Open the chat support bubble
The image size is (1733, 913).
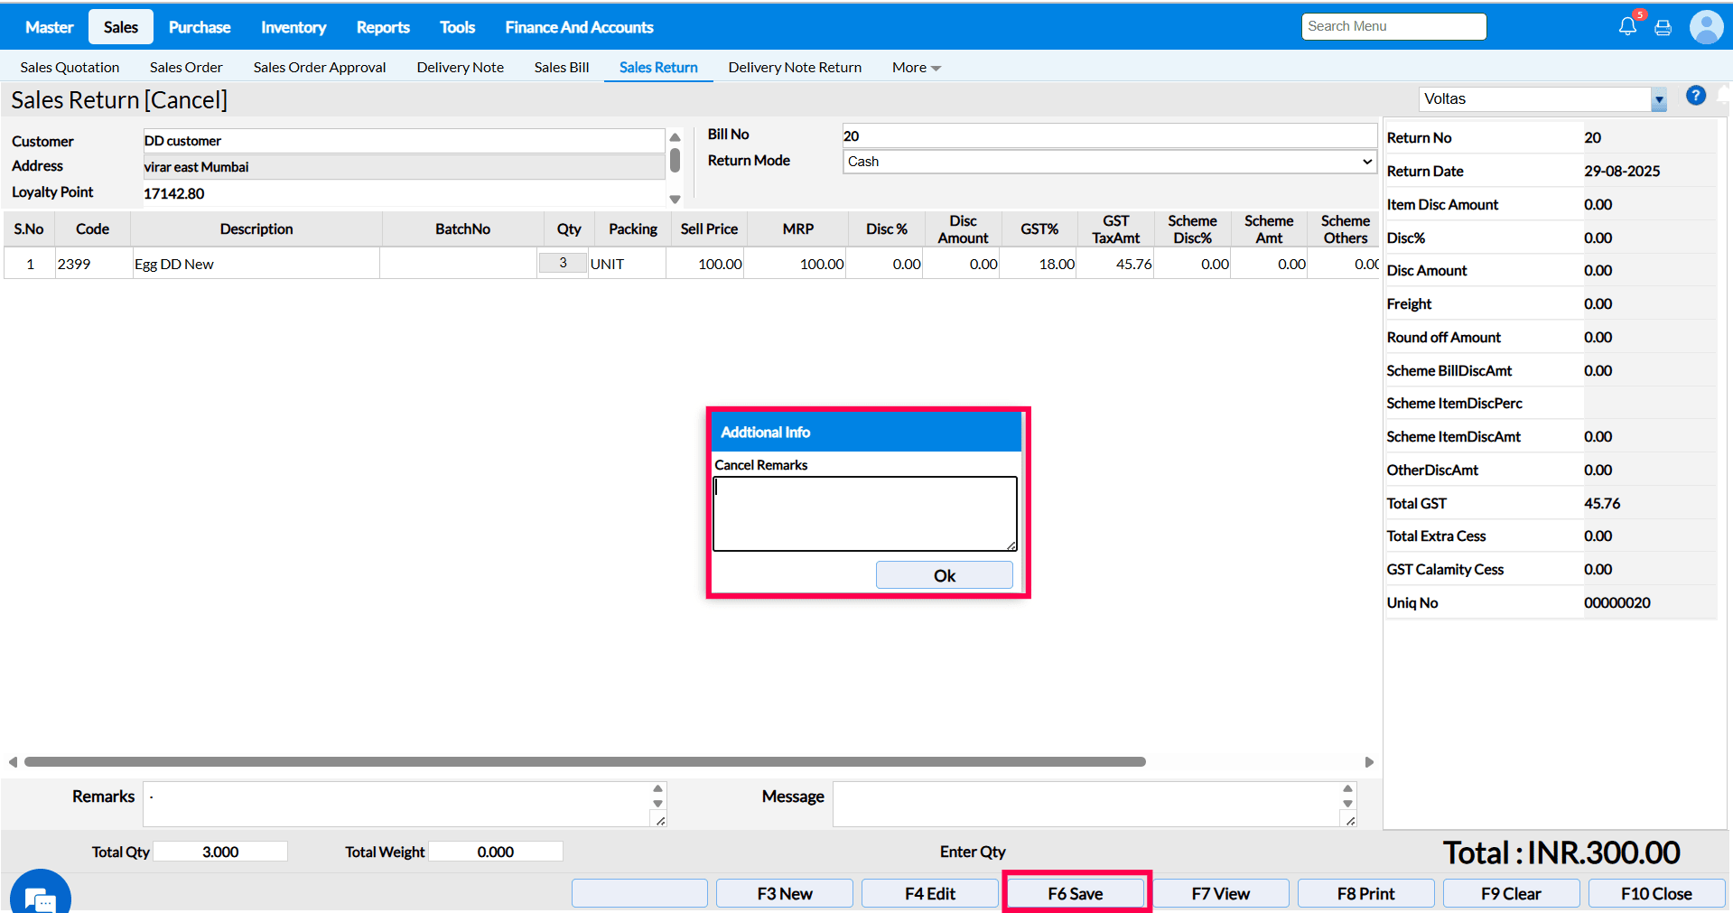41,894
